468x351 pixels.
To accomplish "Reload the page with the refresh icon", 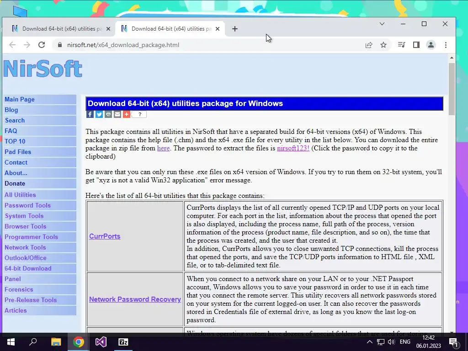I will point(42,45).
